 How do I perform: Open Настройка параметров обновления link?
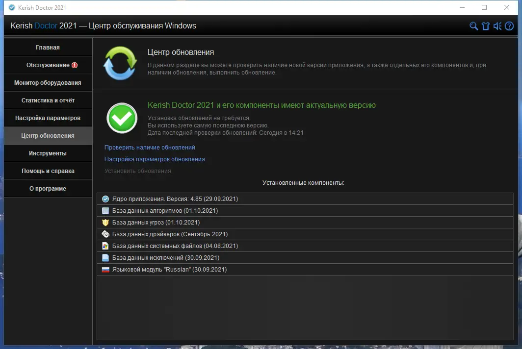pos(155,159)
